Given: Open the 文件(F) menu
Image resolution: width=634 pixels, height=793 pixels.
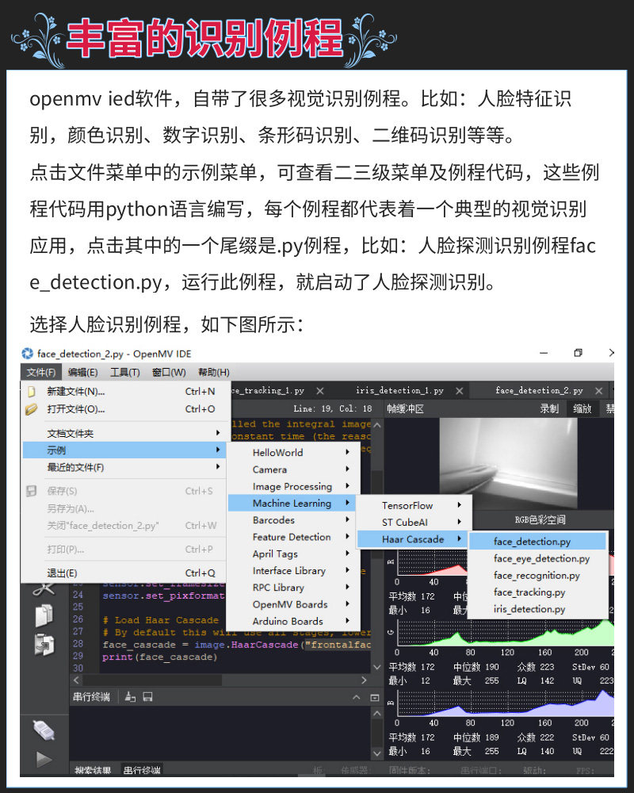Looking at the screenshot, I should pos(41,372).
